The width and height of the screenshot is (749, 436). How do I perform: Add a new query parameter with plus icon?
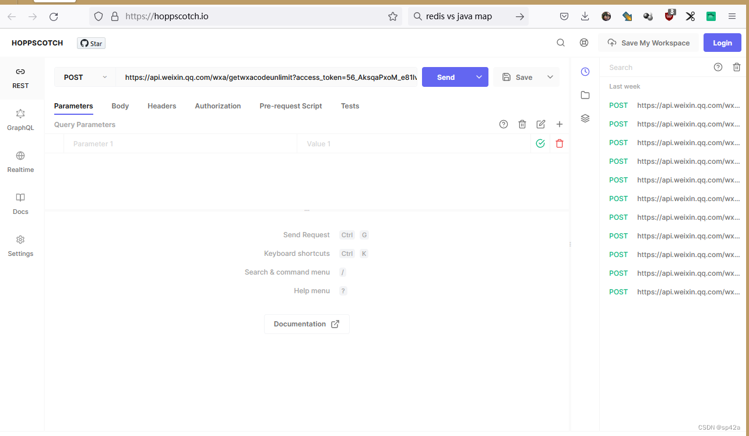tap(560, 124)
